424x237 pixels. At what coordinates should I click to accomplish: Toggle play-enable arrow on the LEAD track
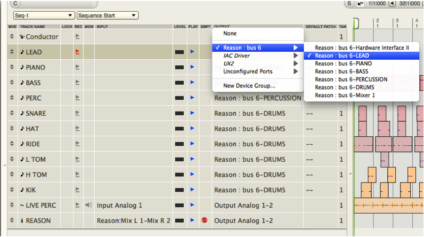pyautogui.click(x=192, y=52)
